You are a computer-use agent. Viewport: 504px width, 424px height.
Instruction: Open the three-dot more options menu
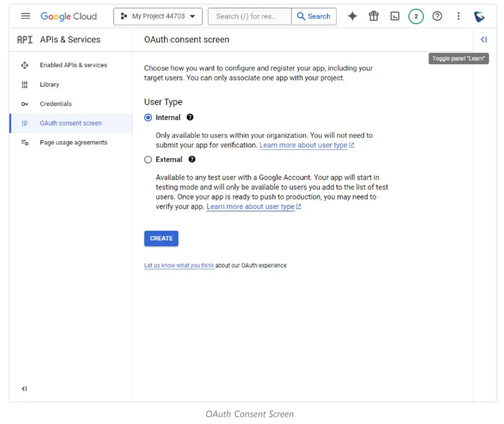point(458,16)
